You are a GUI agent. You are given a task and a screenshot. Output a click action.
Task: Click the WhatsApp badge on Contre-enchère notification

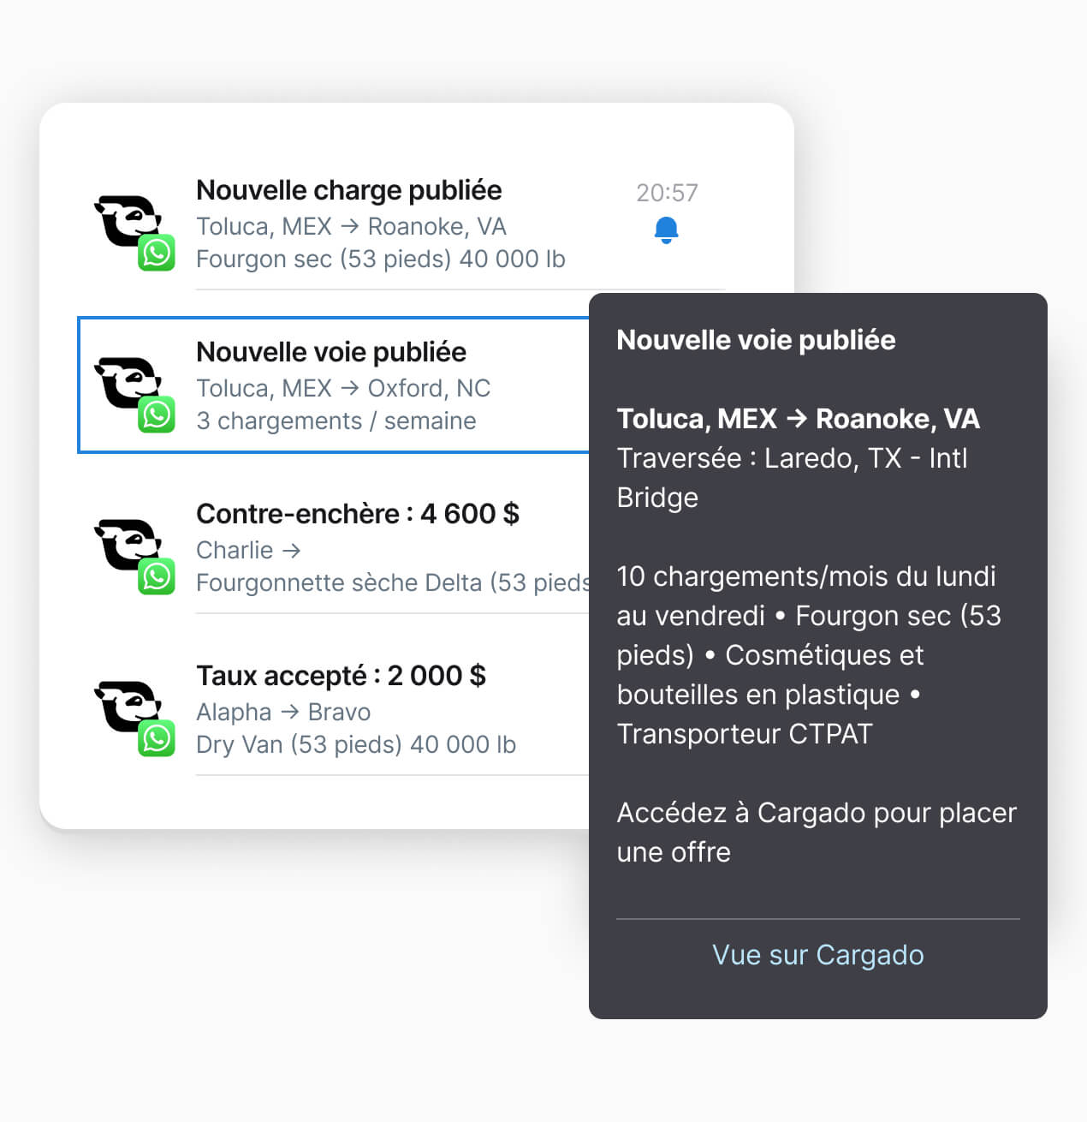tap(157, 576)
